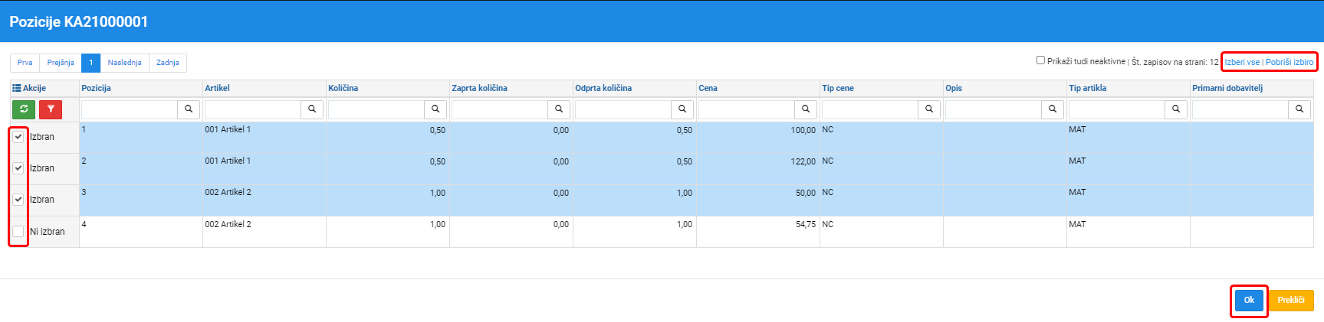Uncheck the checkbox for position 1
The height and width of the screenshot is (322, 1324).
tap(18, 137)
